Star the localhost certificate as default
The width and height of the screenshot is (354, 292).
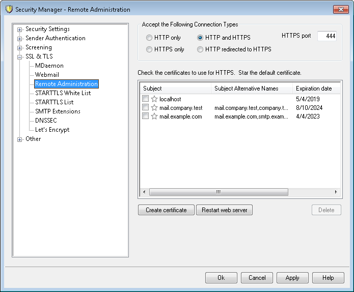click(154, 99)
